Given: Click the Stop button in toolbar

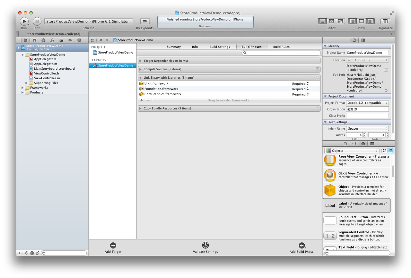Looking at the screenshot, I should tap(37, 21).
